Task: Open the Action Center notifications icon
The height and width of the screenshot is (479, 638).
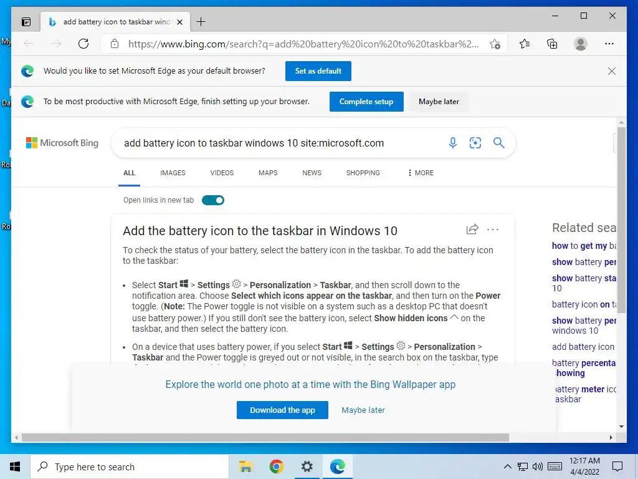Action: (617, 467)
